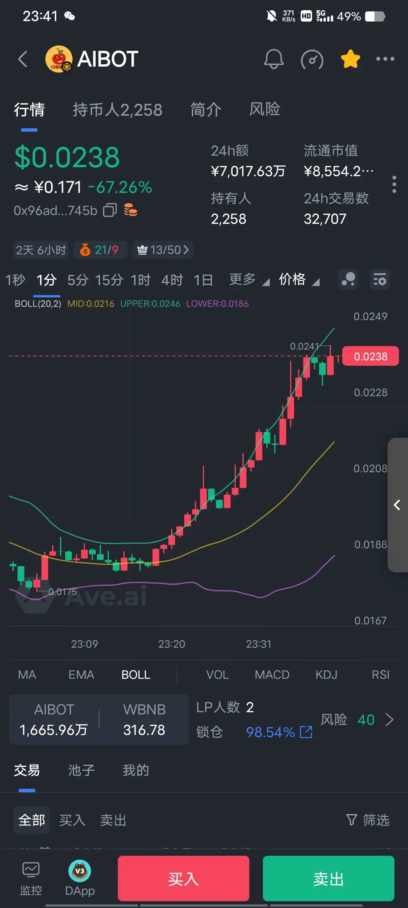Tap the green 卖出 sell button

point(329,878)
